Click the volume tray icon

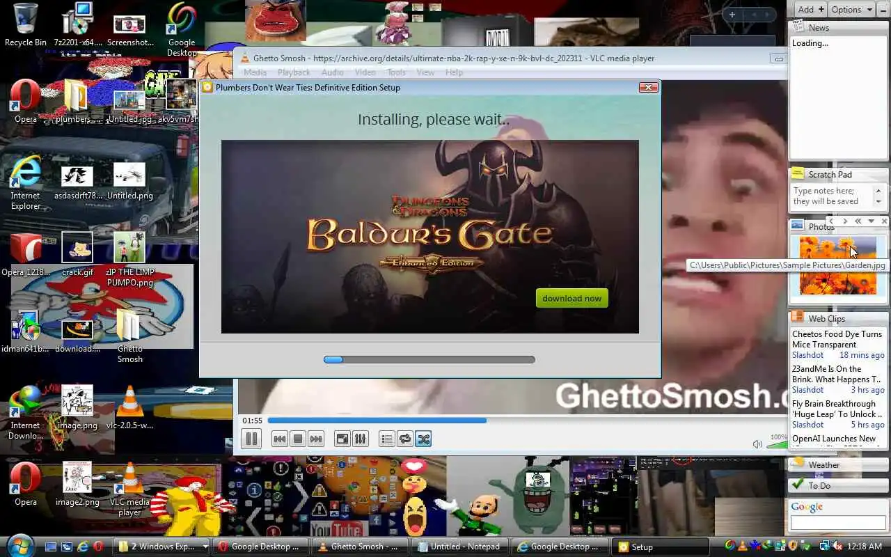click(838, 546)
